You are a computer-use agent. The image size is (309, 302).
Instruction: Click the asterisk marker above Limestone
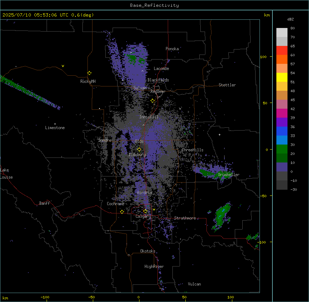(55, 124)
